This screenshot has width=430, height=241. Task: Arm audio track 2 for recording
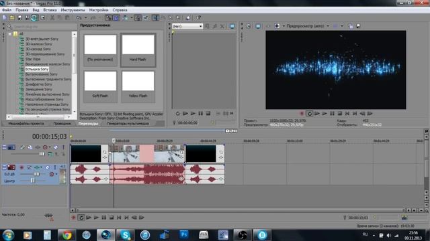[x=21, y=167]
